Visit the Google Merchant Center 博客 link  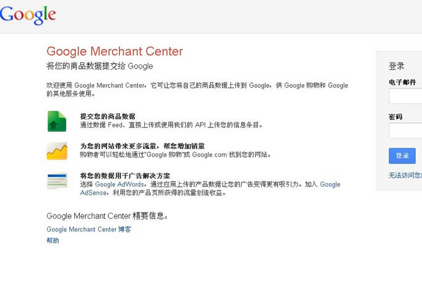pyautogui.click(x=88, y=229)
